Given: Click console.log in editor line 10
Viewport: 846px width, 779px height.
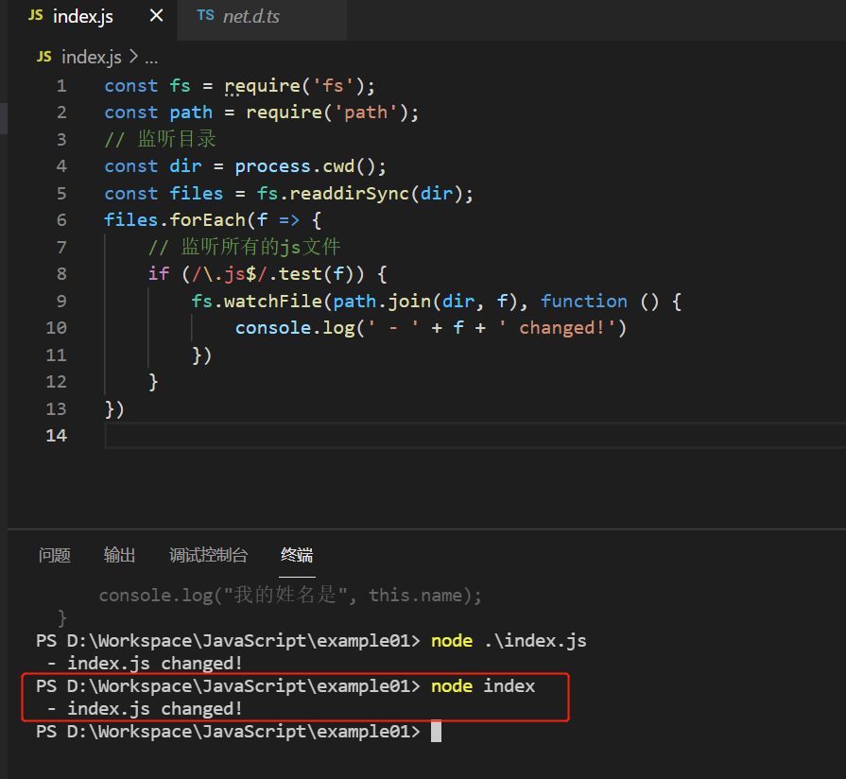Looking at the screenshot, I should pos(295,329).
